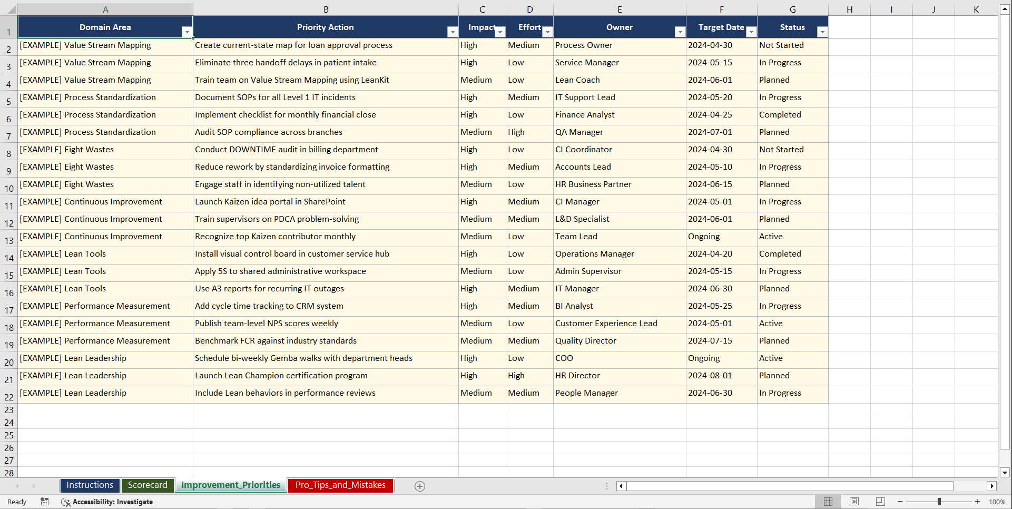The image size is (1012, 509).
Task: Open the Target Date filter dropdown
Action: click(751, 32)
